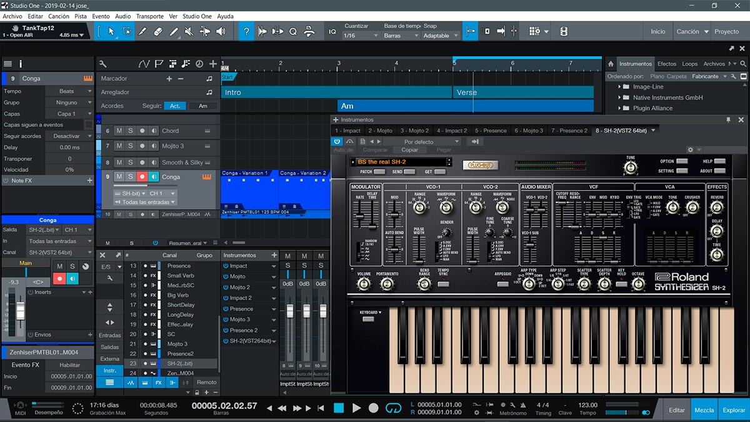This screenshot has width=750, height=422.
Task: Toggle Act. follow chords button
Action: tap(175, 106)
